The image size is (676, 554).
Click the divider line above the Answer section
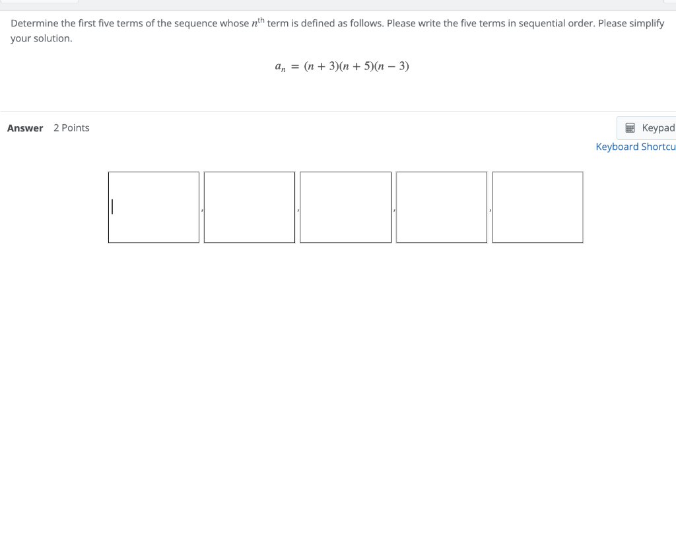pyautogui.click(x=338, y=110)
